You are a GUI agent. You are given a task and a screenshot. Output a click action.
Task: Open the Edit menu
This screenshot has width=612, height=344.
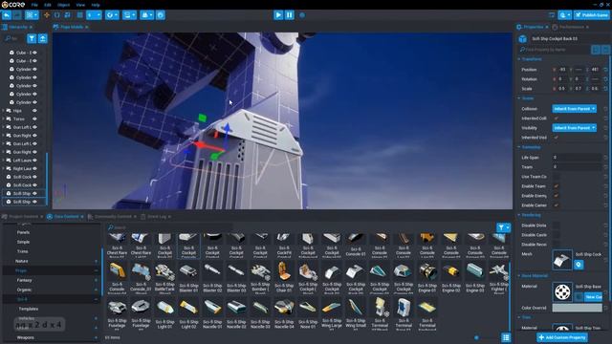[x=48, y=5]
